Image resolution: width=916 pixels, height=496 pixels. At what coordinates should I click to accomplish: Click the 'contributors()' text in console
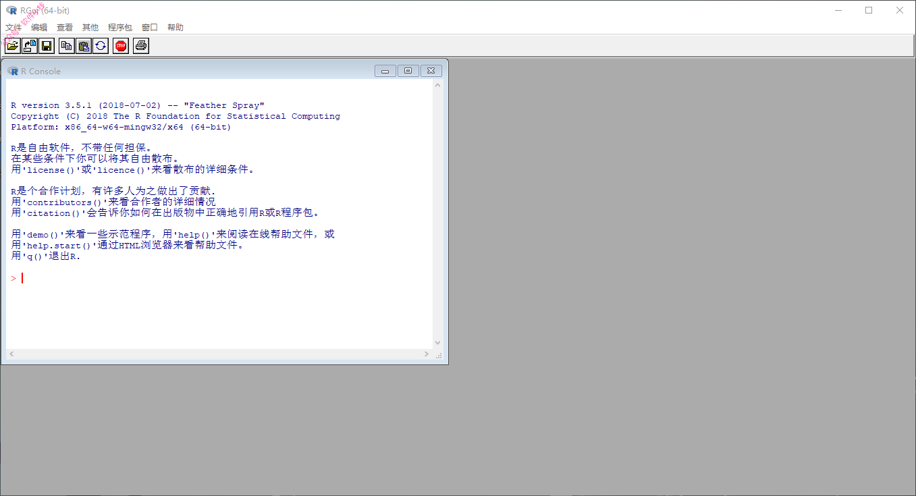tap(65, 202)
